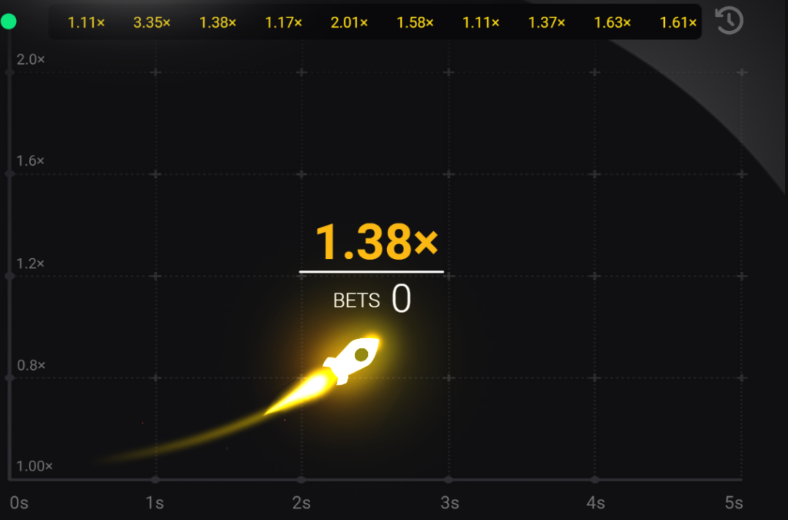Click the flying rocket icon
Image resolution: width=788 pixels, height=520 pixels.
tap(352, 357)
